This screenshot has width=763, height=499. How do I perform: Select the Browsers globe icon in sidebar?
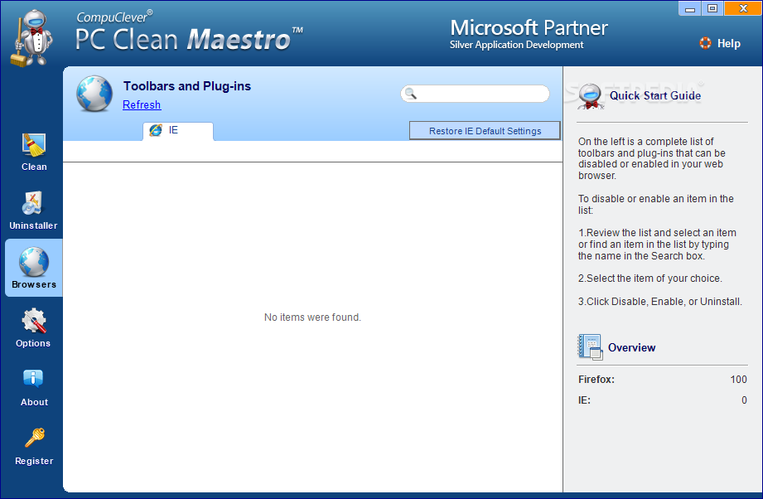34,262
